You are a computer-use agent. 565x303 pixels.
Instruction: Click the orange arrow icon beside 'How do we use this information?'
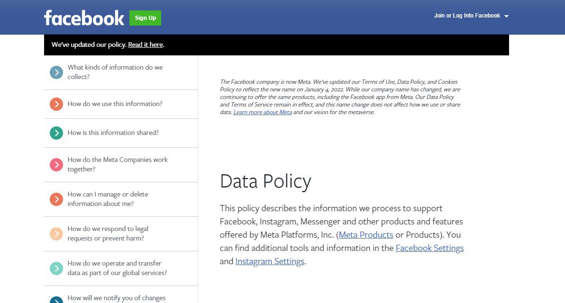[56, 104]
